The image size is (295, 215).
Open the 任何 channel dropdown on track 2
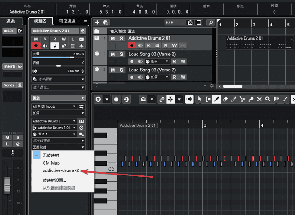coord(157,61)
